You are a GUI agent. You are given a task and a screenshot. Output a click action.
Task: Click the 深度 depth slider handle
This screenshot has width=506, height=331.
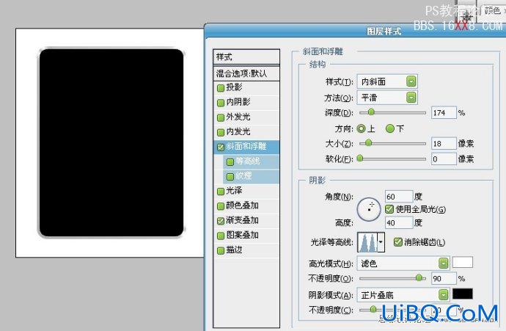click(371, 112)
